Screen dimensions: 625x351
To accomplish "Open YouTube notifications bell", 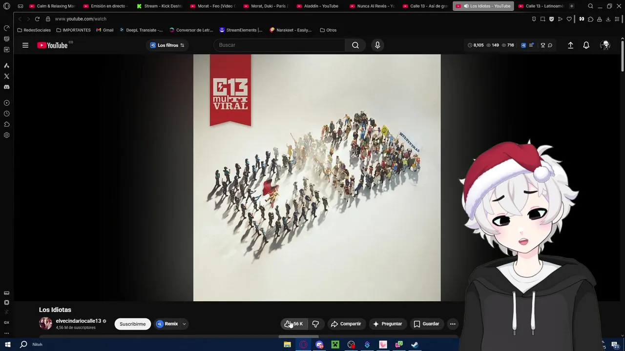I will point(586,45).
